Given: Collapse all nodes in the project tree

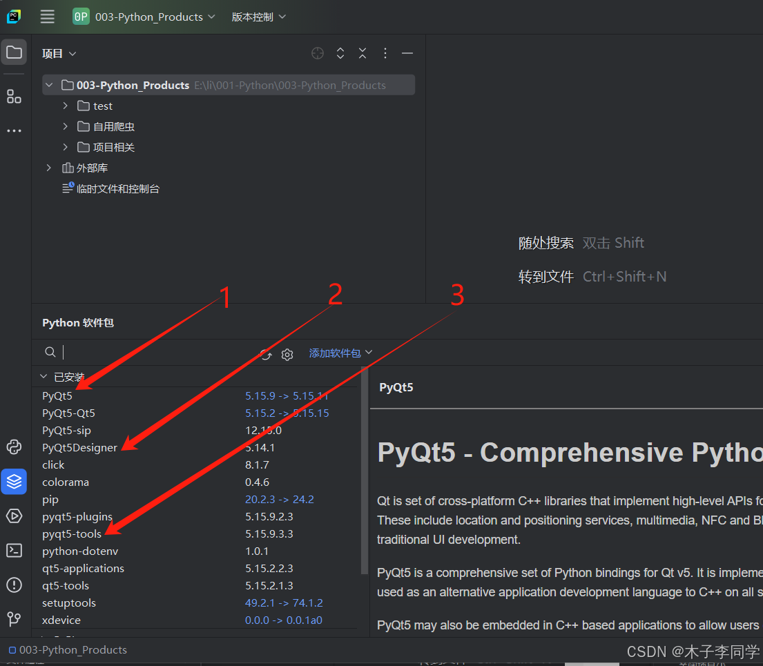Looking at the screenshot, I should click(x=362, y=53).
